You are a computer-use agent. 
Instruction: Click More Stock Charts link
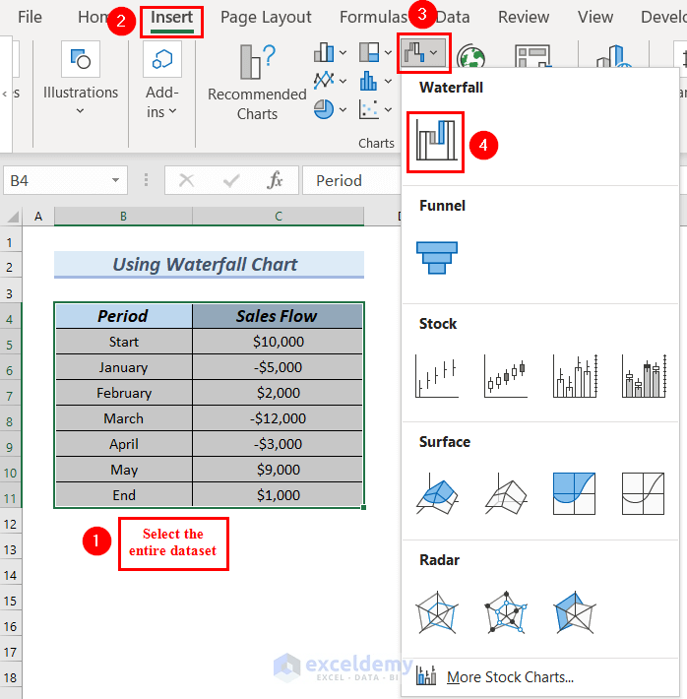[510, 676]
